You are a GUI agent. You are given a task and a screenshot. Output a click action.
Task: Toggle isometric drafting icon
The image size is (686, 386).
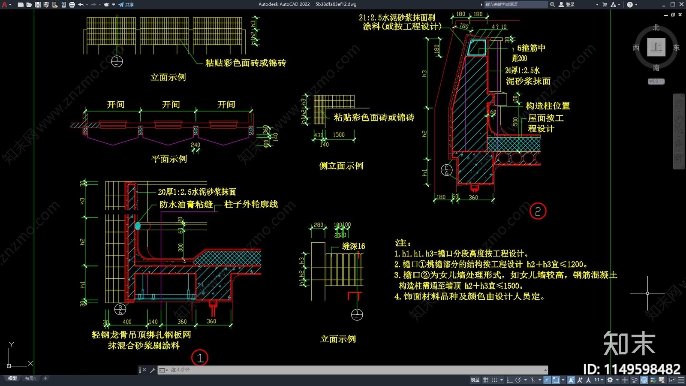pos(533,380)
